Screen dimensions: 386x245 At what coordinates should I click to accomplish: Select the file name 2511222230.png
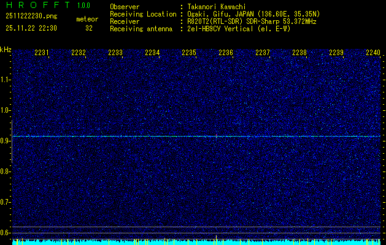[x=31, y=17]
